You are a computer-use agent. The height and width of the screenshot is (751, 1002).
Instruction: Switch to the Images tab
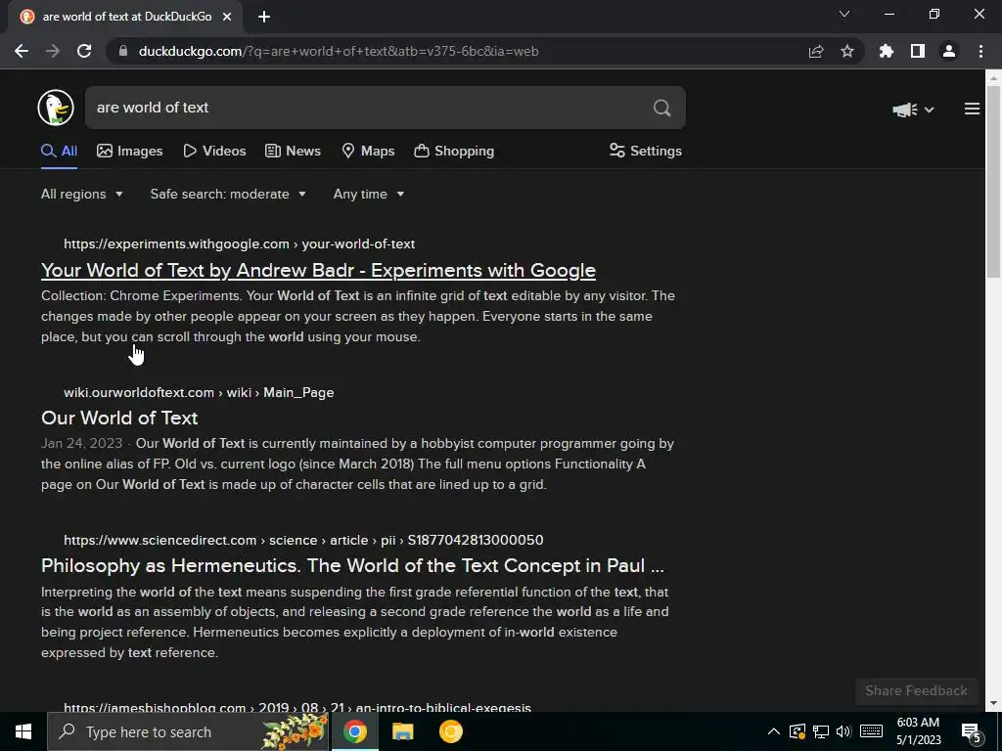click(130, 152)
